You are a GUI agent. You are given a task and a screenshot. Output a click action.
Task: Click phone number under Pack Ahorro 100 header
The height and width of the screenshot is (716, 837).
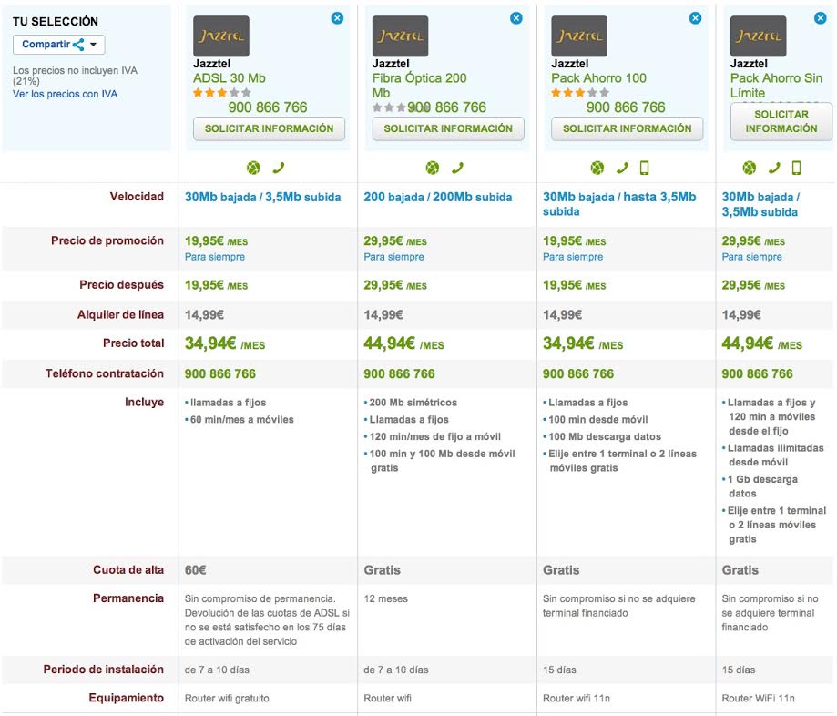[x=626, y=107]
